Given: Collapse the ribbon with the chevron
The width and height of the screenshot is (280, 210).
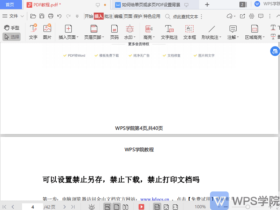Looking at the screenshot, I should (x=278, y=16).
